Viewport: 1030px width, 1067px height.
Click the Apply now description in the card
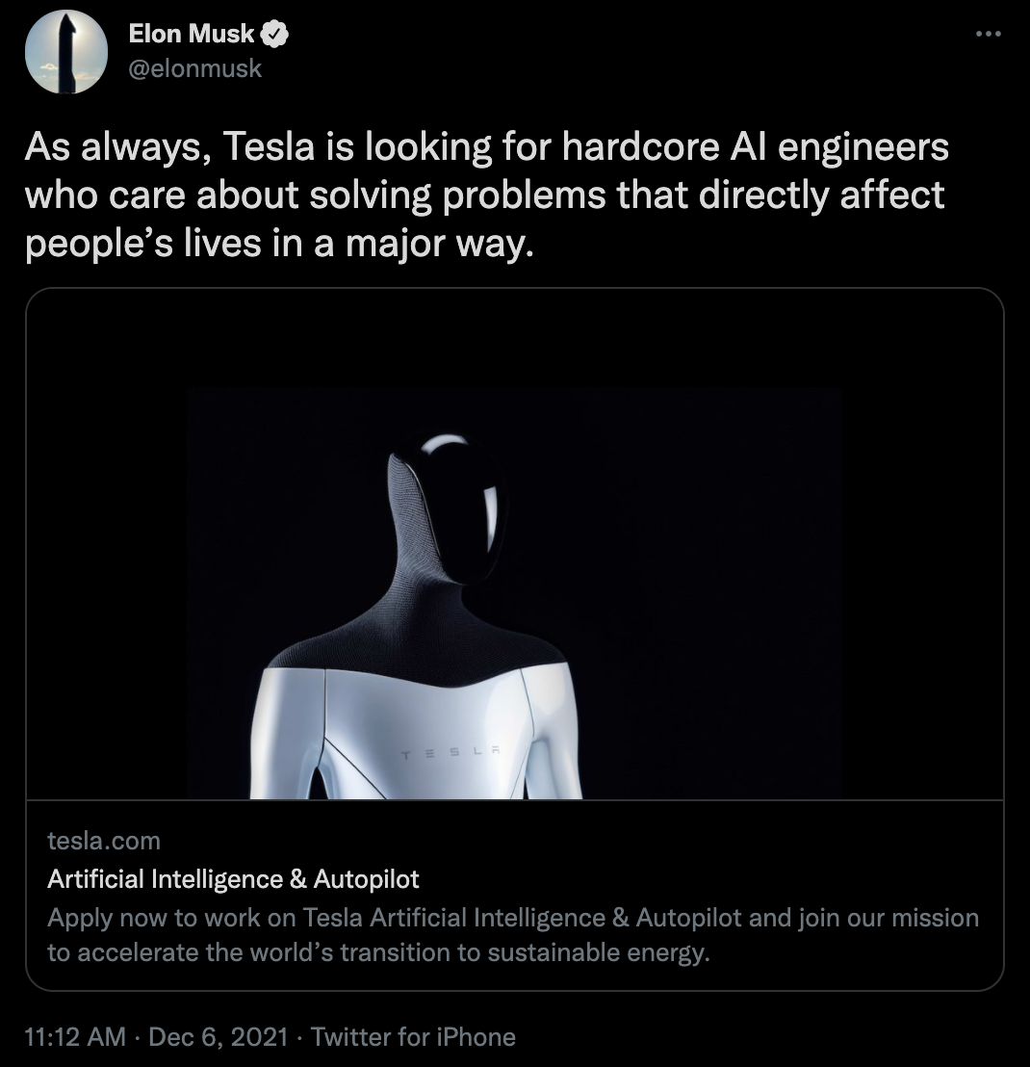pyautogui.click(x=510, y=935)
